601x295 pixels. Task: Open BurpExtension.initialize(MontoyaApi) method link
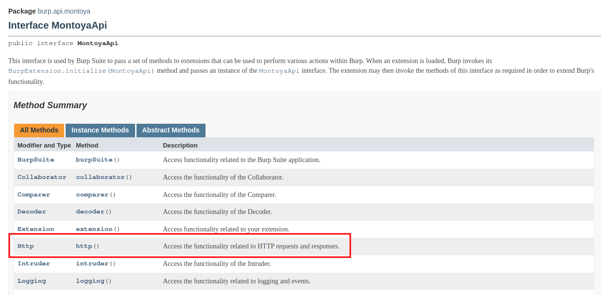pyautogui.click(x=81, y=71)
